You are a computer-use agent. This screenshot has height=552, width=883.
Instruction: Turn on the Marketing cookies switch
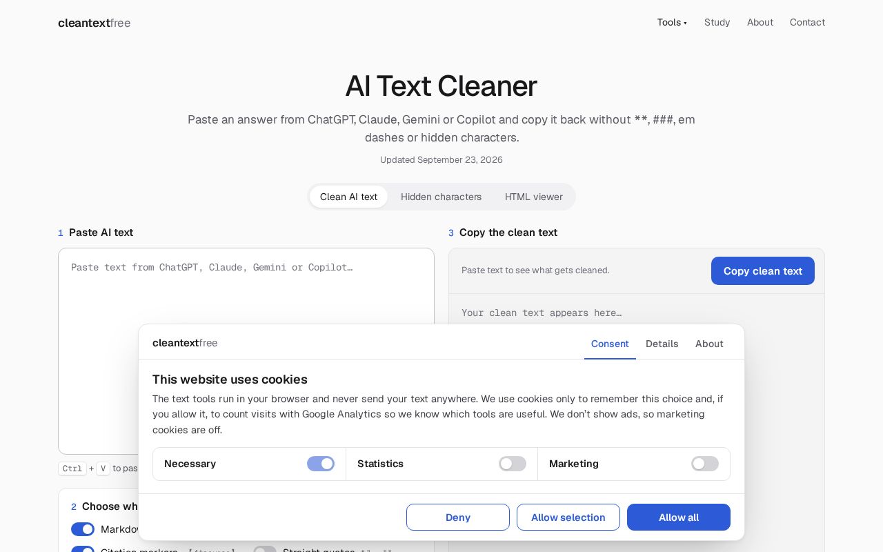click(705, 464)
